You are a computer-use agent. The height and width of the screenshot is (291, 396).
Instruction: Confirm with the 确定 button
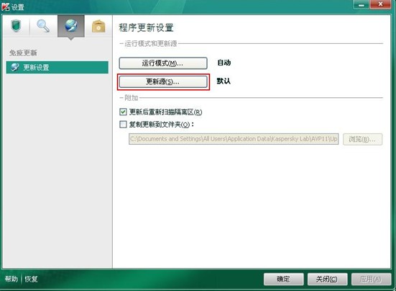(283, 279)
